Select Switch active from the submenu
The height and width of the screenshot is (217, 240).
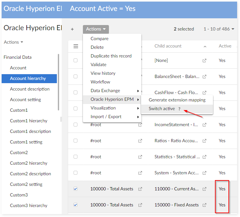coord(162,109)
